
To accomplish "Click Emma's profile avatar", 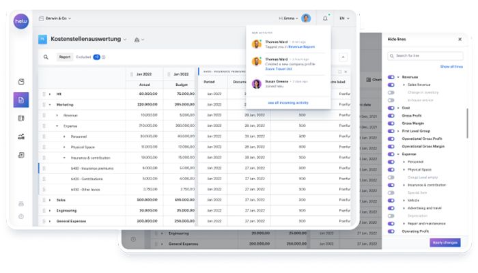I will (306, 18).
